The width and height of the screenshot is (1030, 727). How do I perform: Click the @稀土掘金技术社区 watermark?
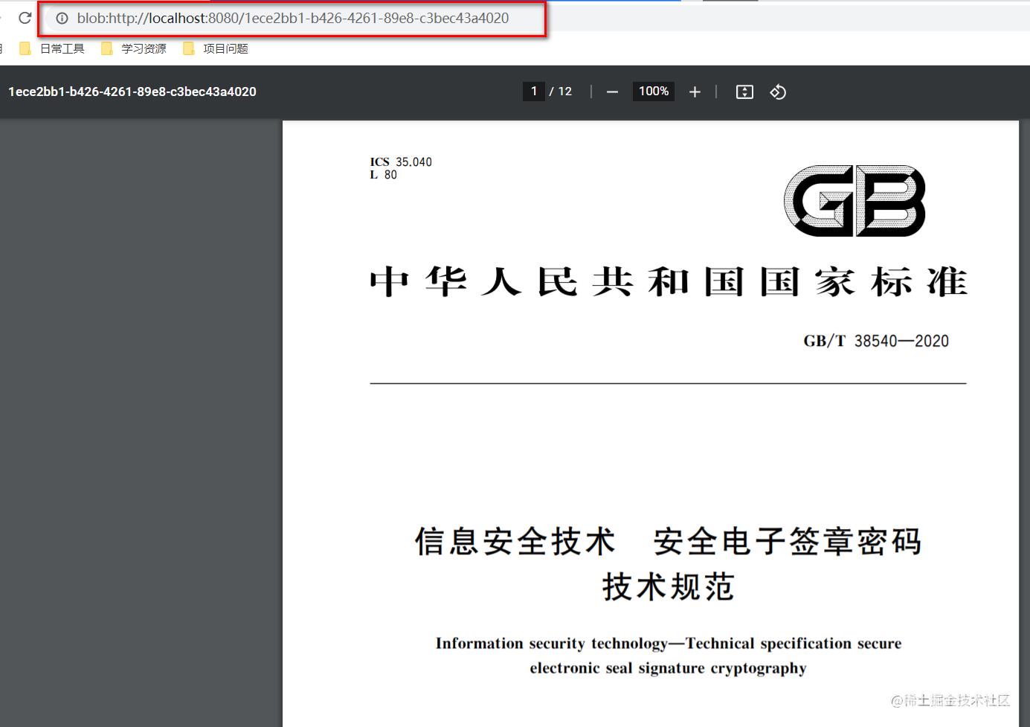tap(950, 701)
